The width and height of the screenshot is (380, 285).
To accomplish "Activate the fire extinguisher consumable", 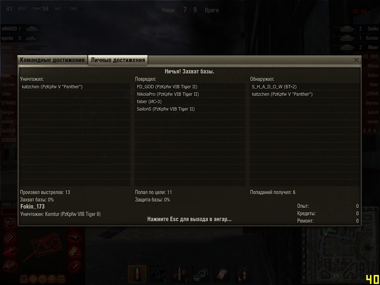I will pyautogui.click(x=243, y=274).
